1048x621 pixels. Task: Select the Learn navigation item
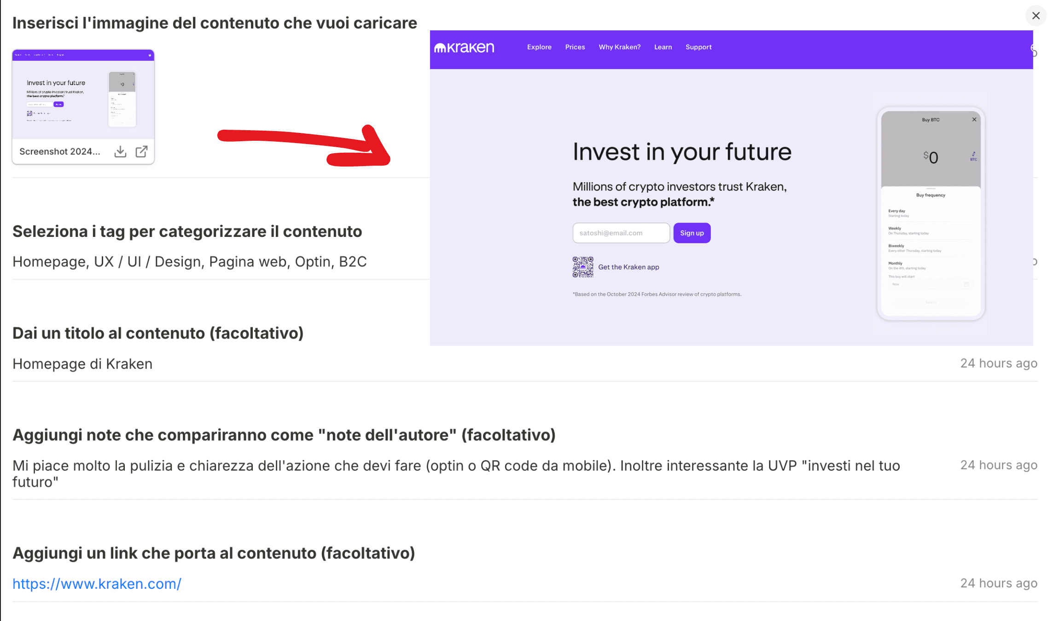[x=663, y=47]
